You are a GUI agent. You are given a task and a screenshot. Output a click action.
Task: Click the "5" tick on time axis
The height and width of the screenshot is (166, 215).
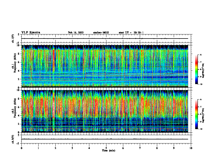(106, 148)
